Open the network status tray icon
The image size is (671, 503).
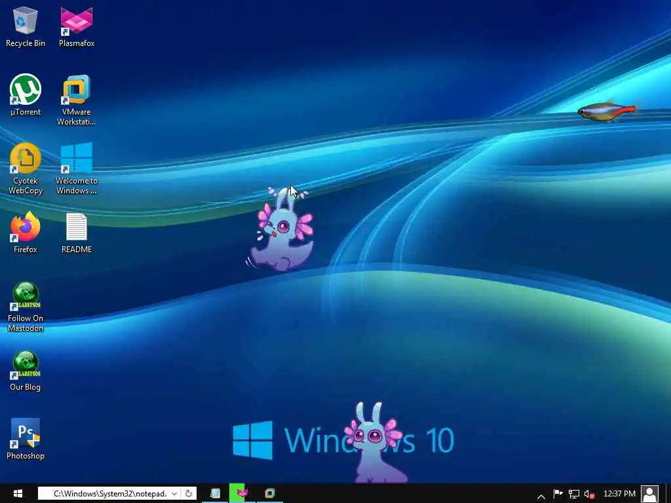tap(573, 494)
